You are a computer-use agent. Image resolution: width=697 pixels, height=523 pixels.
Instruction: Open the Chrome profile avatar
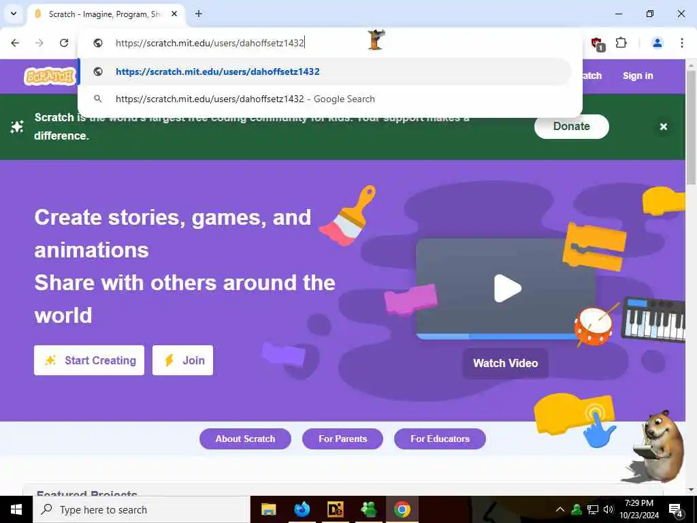click(x=658, y=43)
